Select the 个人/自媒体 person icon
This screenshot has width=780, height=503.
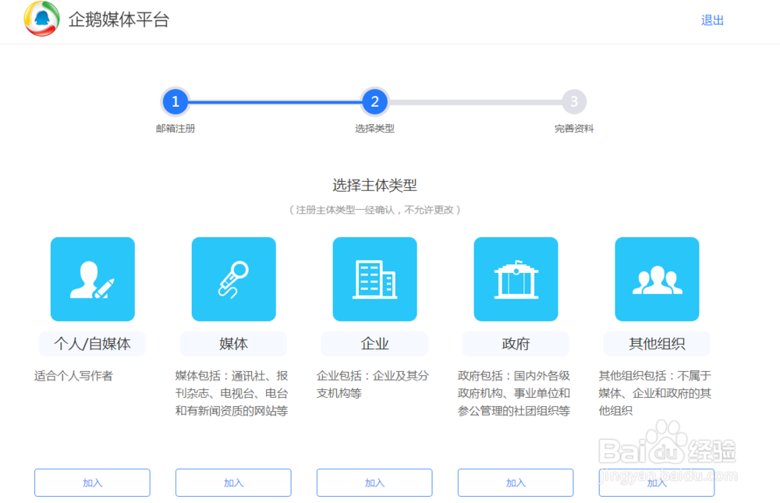(91, 279)
